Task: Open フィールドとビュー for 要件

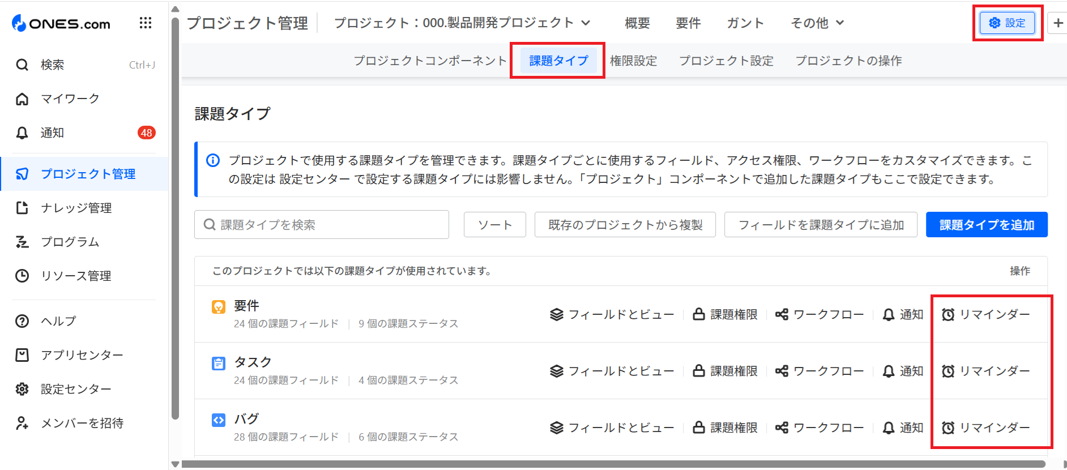Action: 612,314
